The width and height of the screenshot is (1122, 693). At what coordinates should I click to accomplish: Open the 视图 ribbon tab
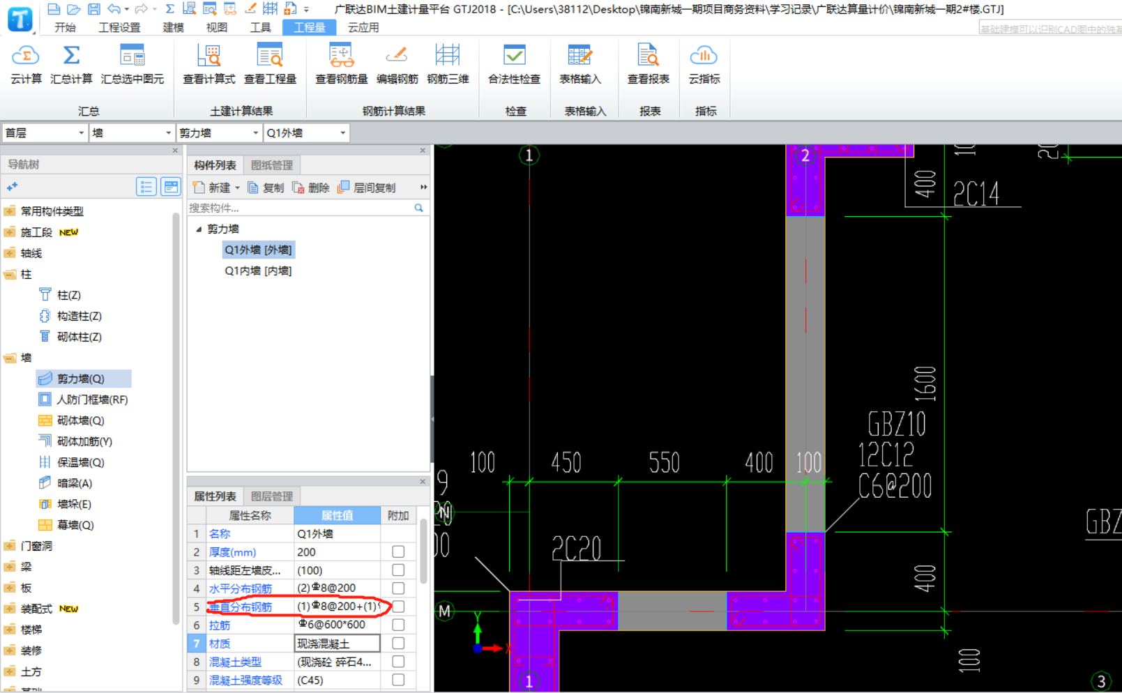pos(217,27)
